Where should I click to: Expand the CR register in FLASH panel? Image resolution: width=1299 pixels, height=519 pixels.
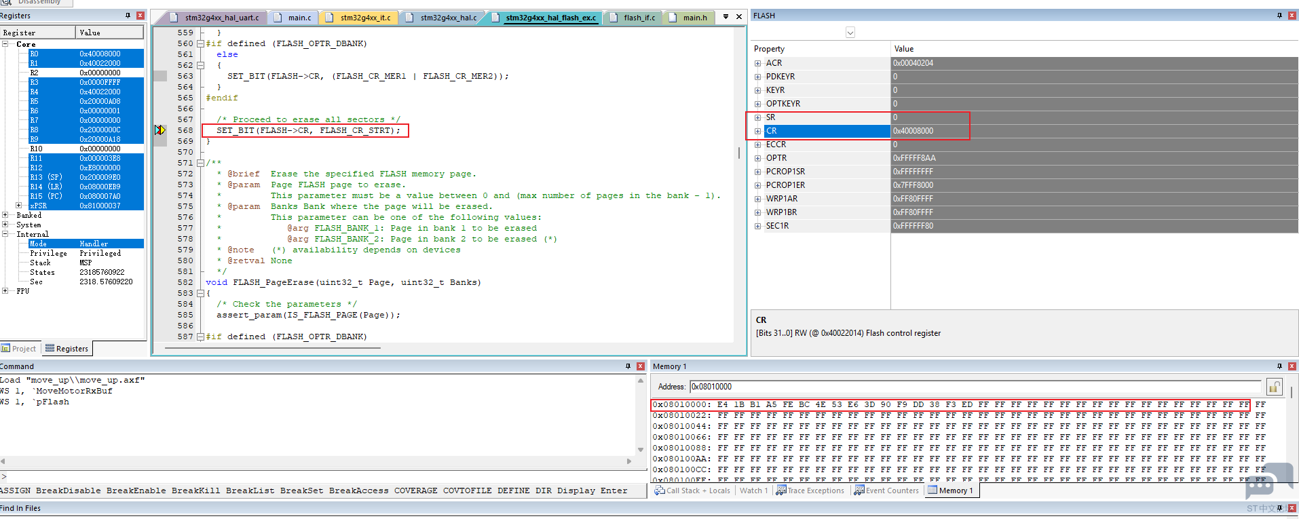(758, 131)
